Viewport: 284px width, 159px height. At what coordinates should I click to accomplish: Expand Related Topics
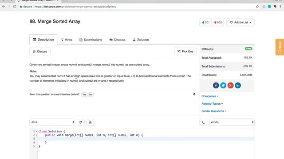(x=212, y=104)
